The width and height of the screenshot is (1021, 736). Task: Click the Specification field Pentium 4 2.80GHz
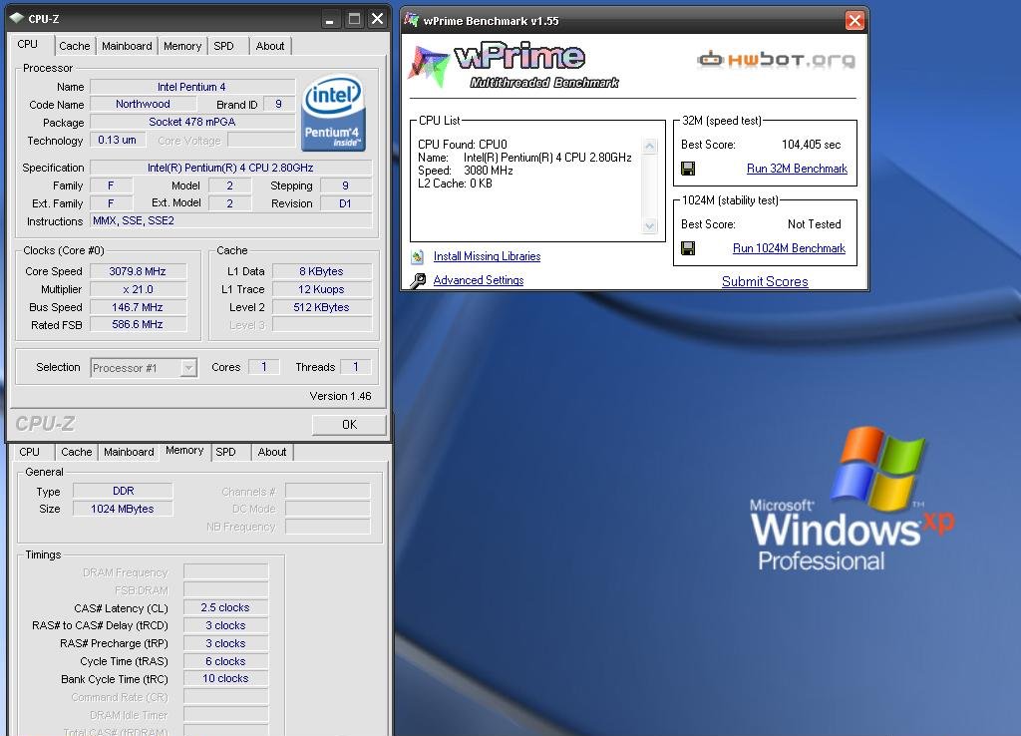(230, 168)
